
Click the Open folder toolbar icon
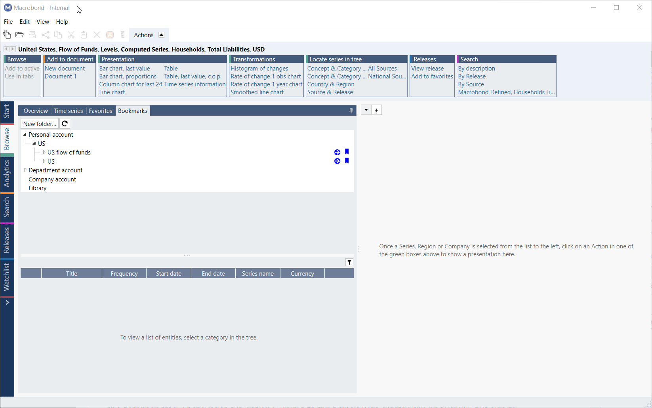click(x=19, y=35)
